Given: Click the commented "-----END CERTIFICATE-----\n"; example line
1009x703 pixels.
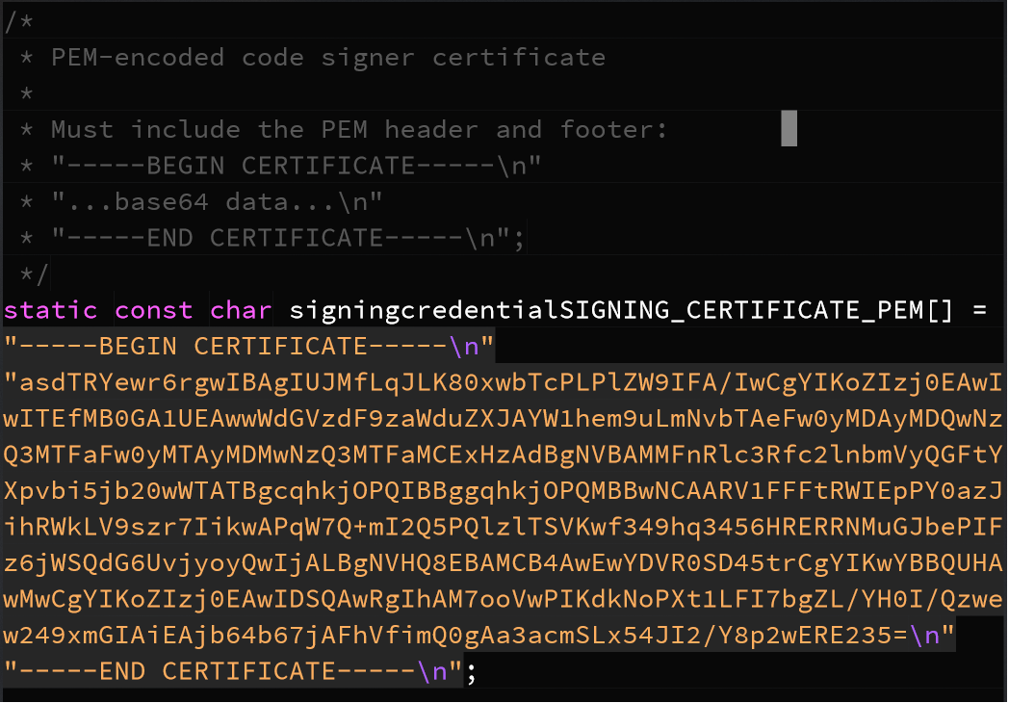Looking at the screenshot, I should (288, 238).
